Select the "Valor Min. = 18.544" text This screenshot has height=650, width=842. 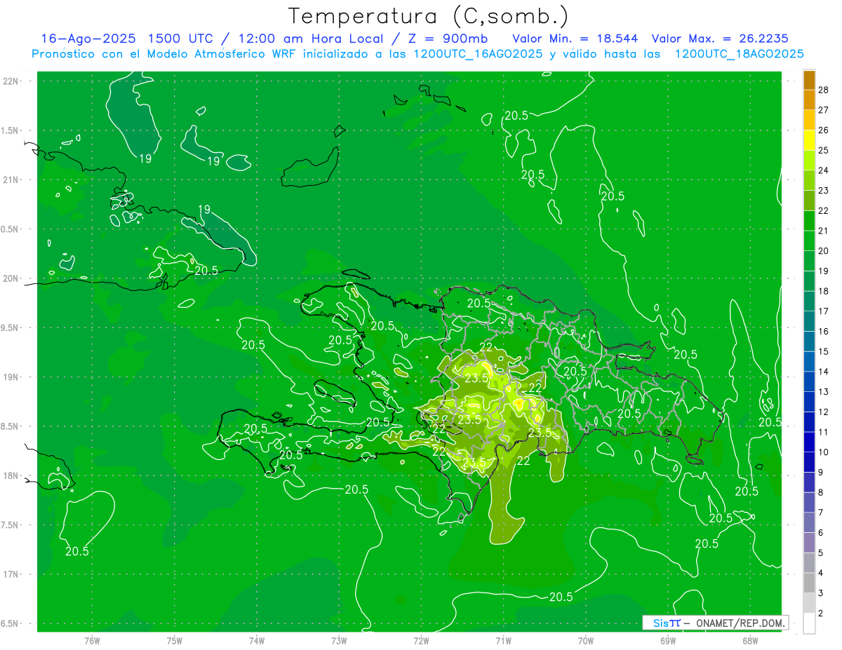point(575,38)
